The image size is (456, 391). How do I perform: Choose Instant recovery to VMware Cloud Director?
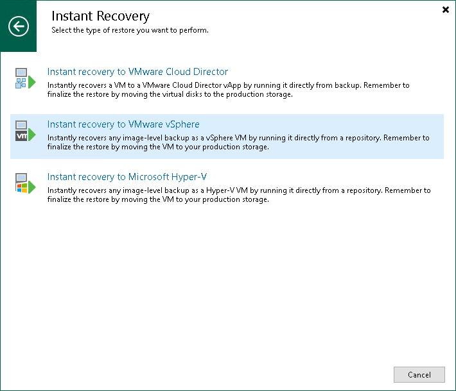click(x=137, y=72)
